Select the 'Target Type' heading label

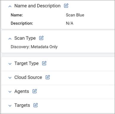26,63
